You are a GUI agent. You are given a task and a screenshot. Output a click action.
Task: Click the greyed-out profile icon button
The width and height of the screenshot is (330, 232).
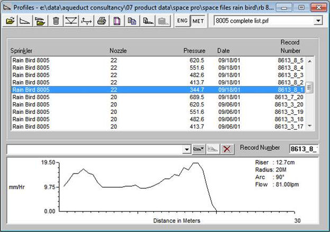[x=213, y=149]
